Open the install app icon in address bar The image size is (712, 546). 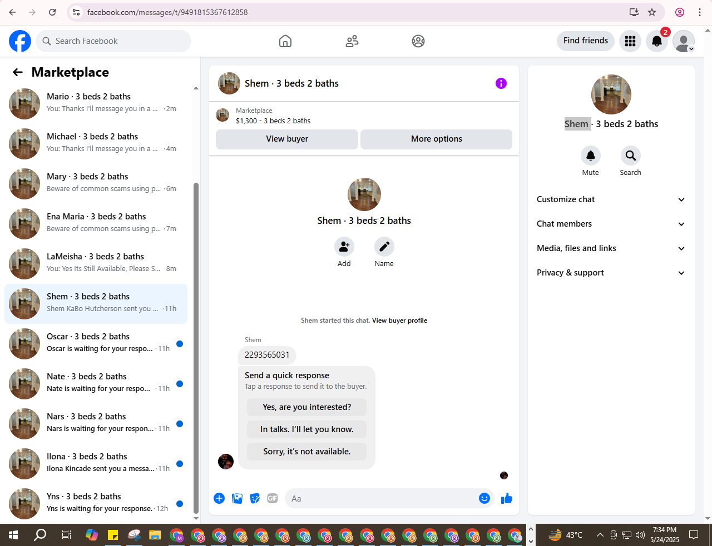[634, 12]
